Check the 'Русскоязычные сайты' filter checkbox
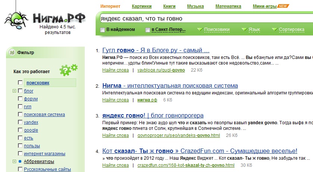Viewport: 313px width, 172px height. click(x=20, y=169)
